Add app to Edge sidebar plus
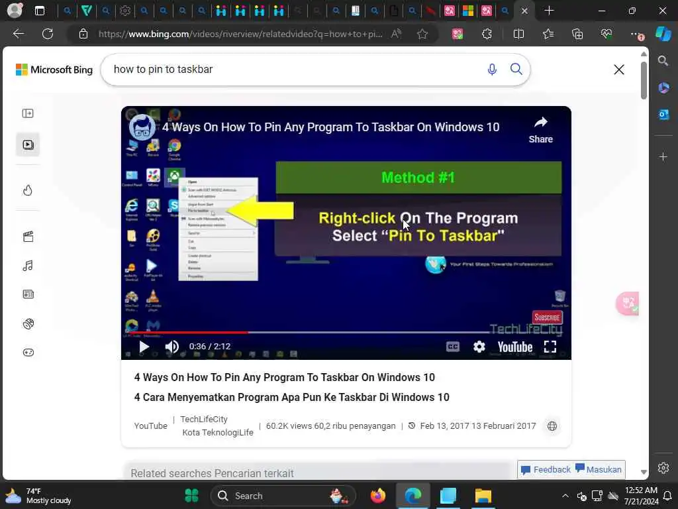This screenshot has width=678, height=509. pos(663,156)
